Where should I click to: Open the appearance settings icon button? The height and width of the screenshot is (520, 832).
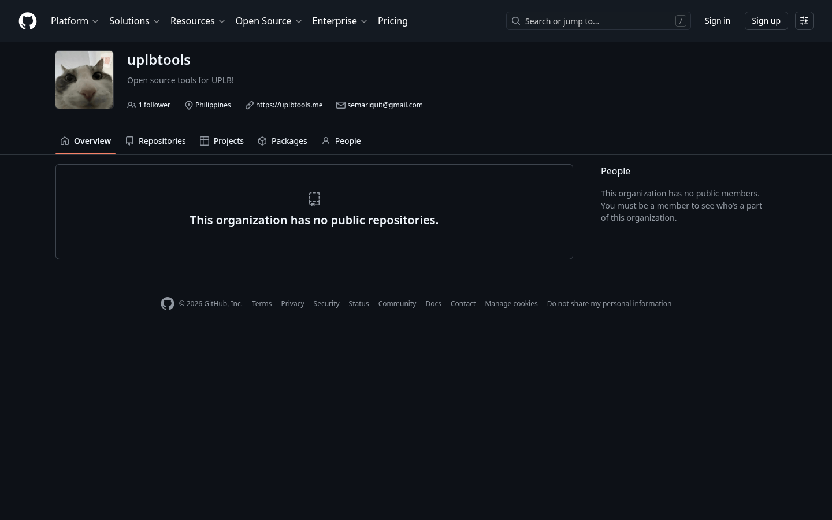tap(804, 21)
